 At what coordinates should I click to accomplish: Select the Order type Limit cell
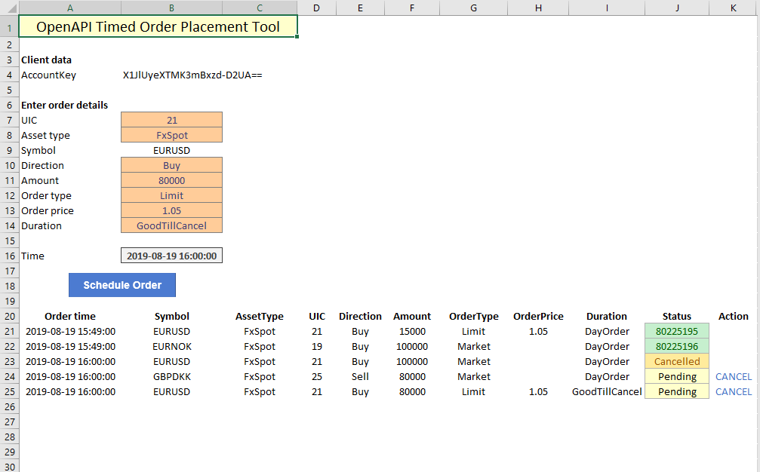click(x=171, y=195)
